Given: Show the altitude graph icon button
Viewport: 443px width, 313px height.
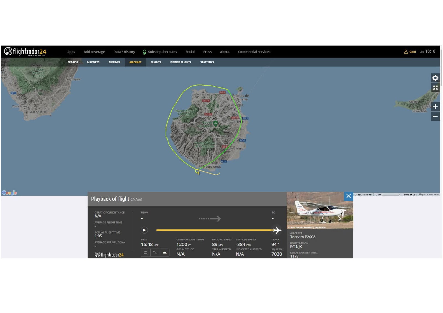Looking at the screenshot, I should (164, 252).
